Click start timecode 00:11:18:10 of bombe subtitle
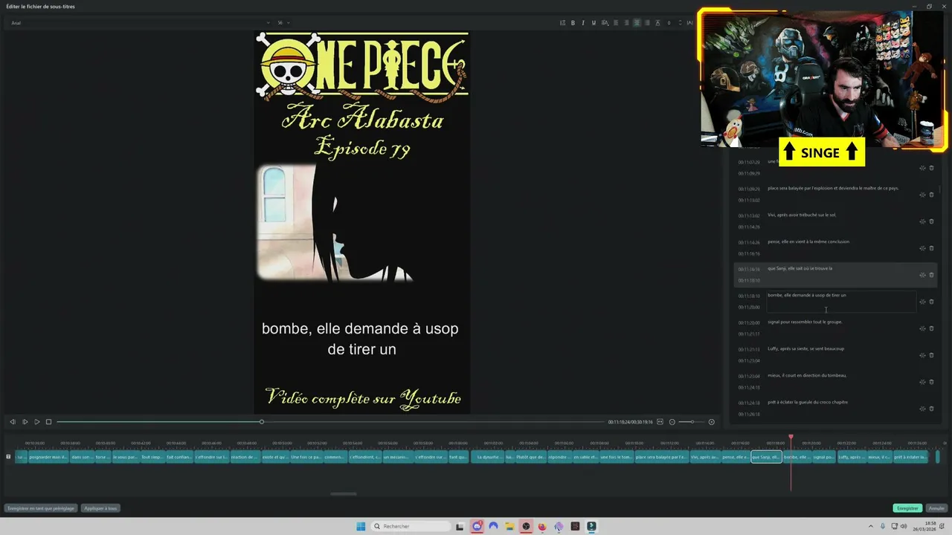Screen dimensions: 952x535 coord(748,296)
